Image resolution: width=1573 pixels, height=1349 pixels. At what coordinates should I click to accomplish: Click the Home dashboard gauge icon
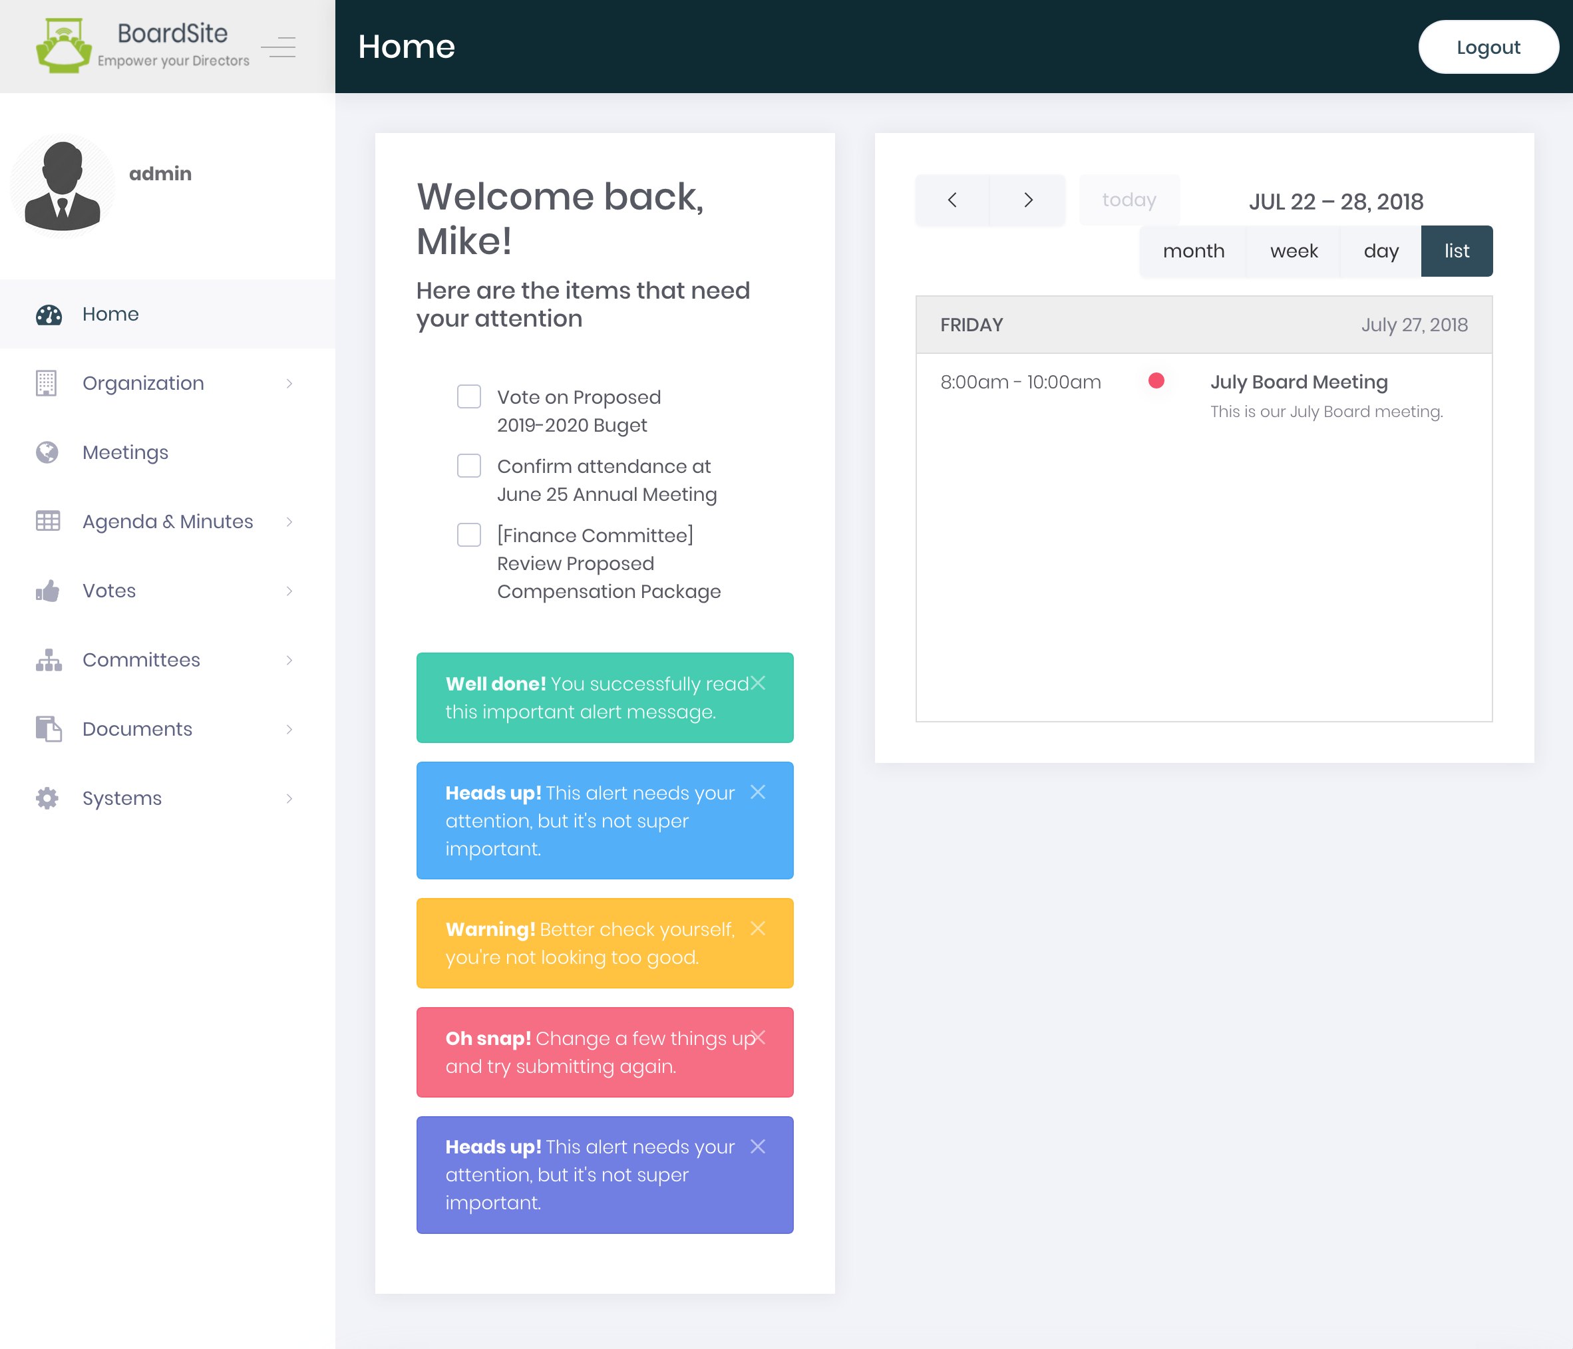tap(49, 314)
